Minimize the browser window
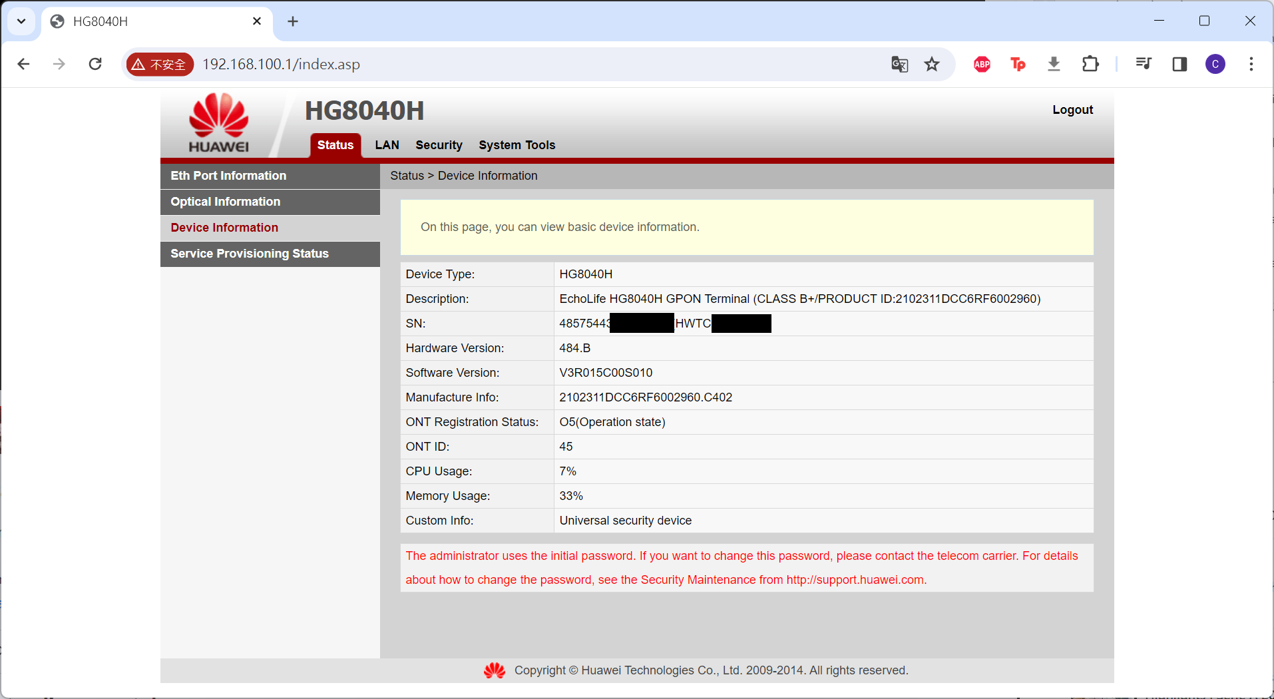Image resolution: width=1274 pixels, height=699 pixels. click(1159, 21)
